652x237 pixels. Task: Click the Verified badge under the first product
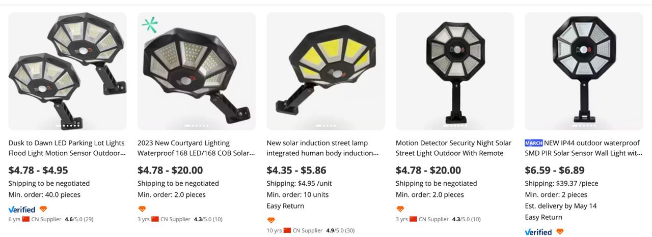(x=22, y=209)
